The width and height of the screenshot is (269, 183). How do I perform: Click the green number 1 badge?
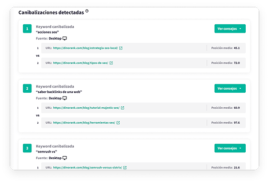[x=27, y=29]
